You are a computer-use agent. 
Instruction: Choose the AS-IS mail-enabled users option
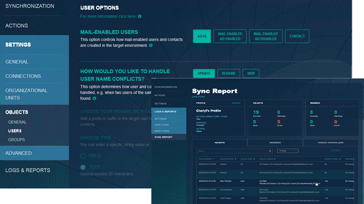[x=202, y=36]
